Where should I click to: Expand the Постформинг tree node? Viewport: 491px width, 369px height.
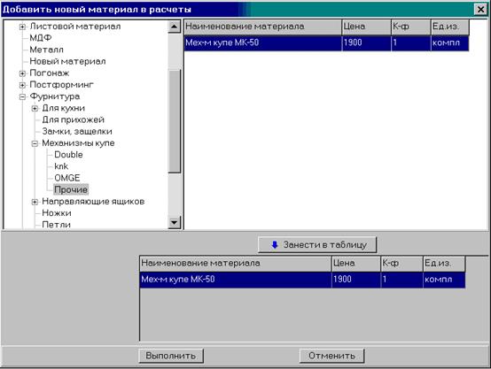click(x=22, y=85)
